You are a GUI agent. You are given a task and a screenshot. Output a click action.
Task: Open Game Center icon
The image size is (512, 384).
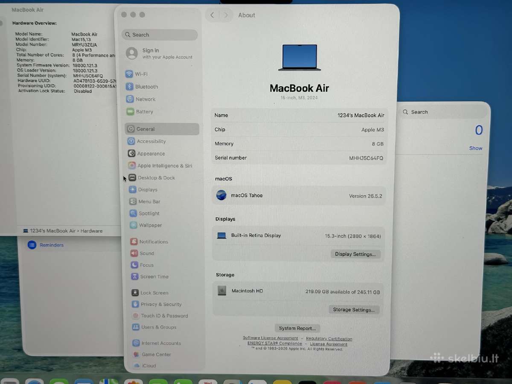136,355
